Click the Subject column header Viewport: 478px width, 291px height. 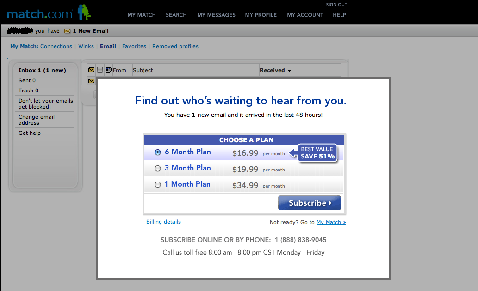click(x=143, y=70)
